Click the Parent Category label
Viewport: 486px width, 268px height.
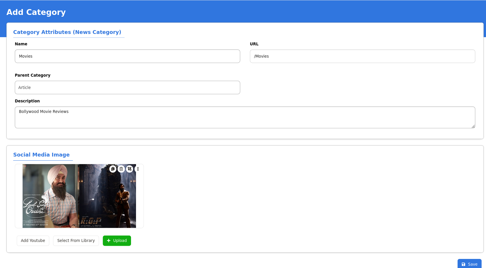point(33,75)
